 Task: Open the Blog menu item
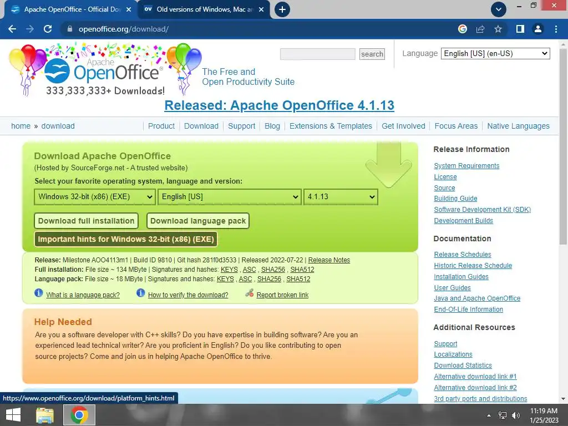click(272, 126)
